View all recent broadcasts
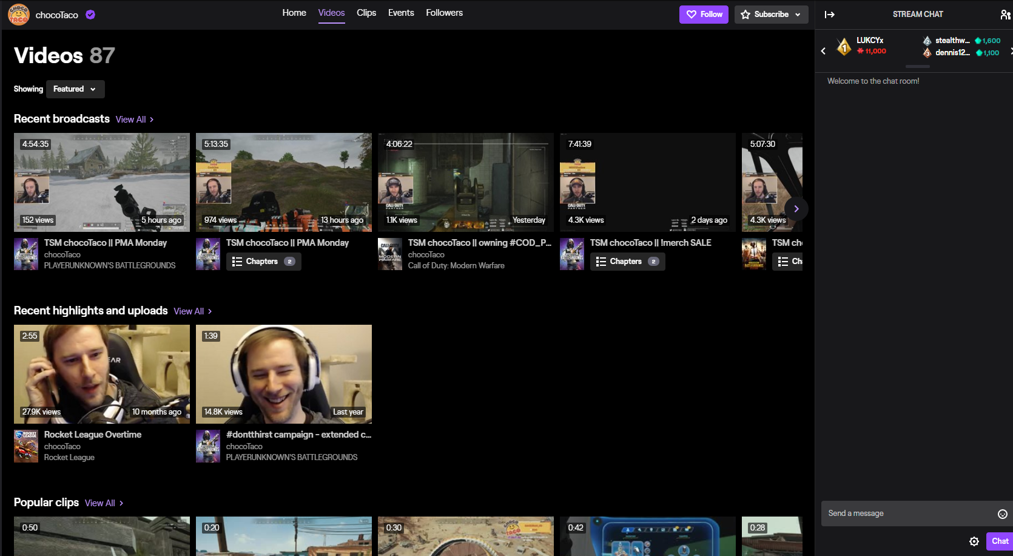Screen dimensions: 1013x556 pos(135,120)
